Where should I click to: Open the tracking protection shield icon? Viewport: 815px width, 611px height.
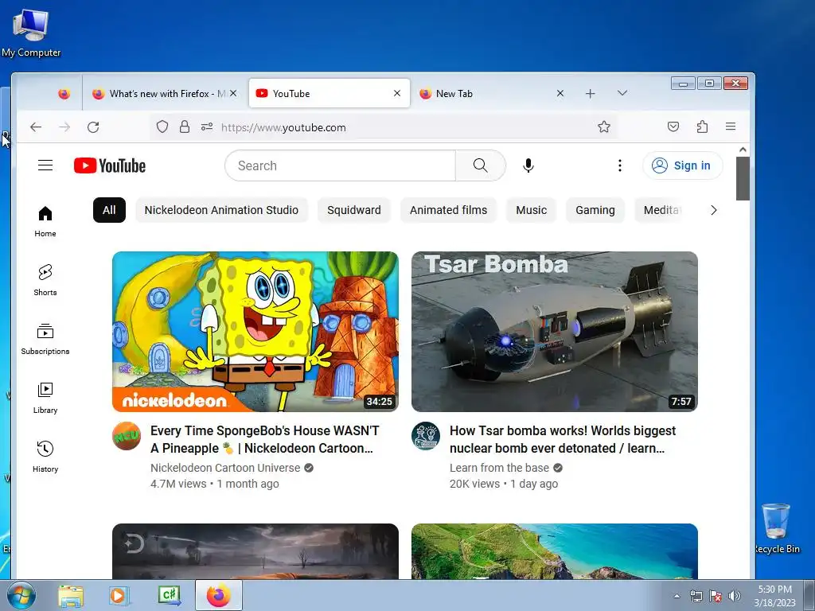coord(162,126)
